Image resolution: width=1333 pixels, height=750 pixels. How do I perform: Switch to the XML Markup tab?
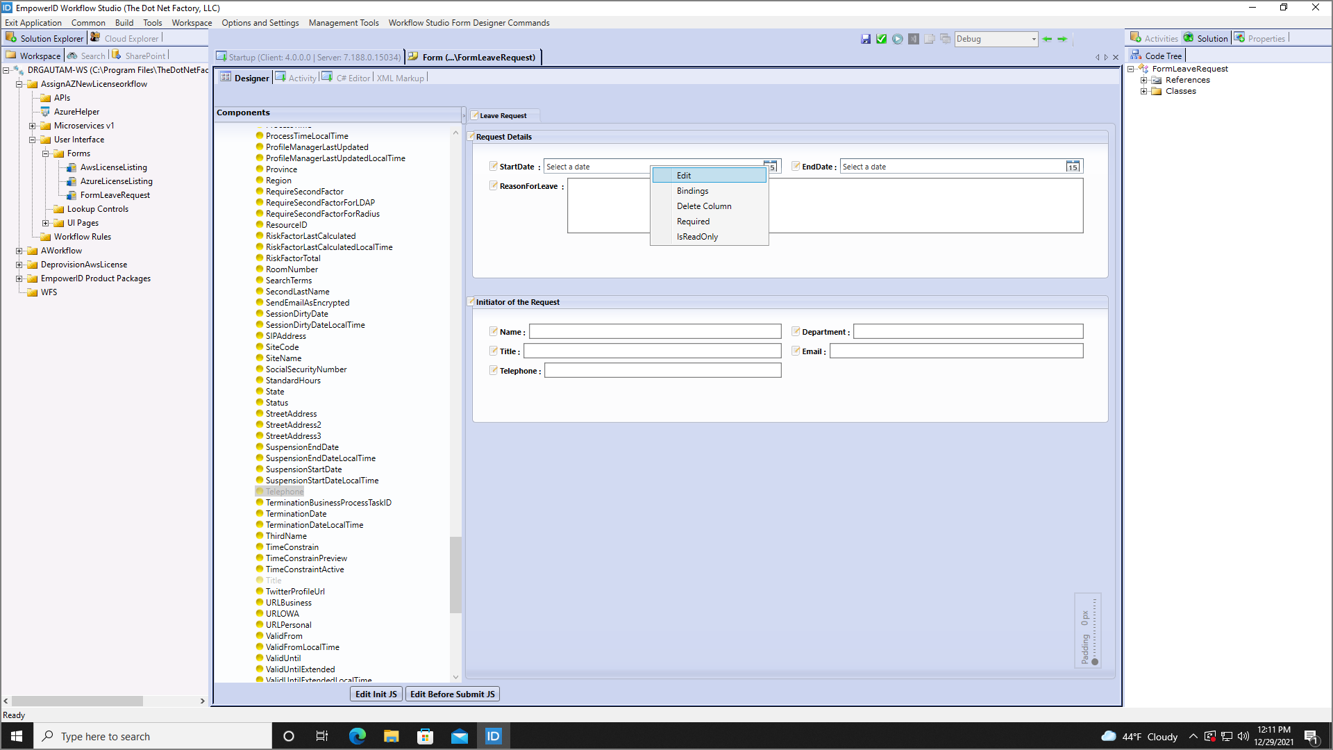(401, 78)
